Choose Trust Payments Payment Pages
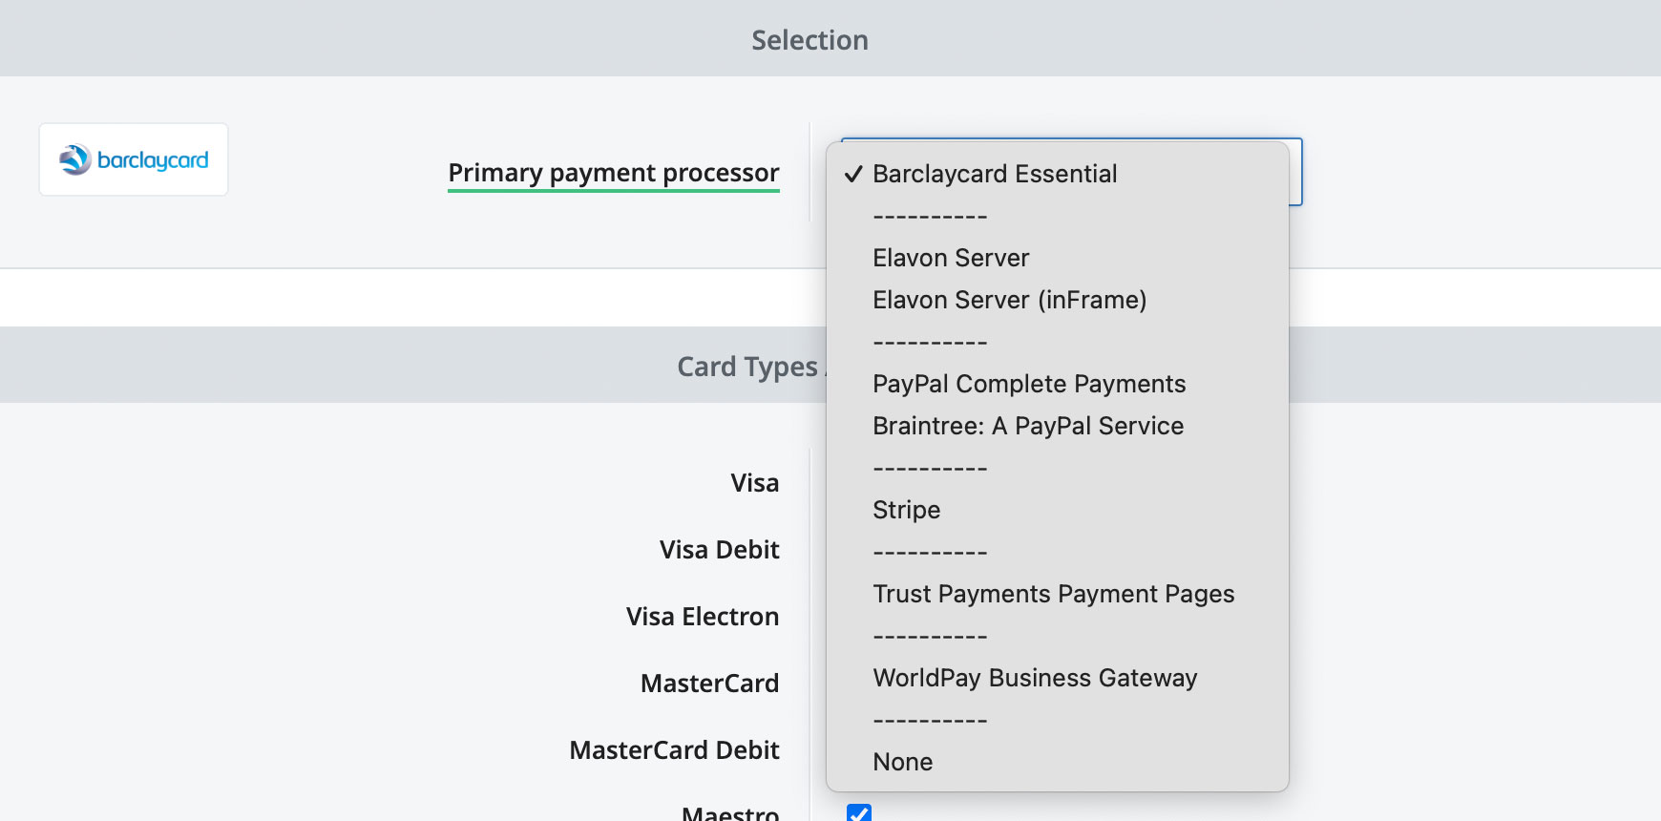Image resolution: width=1661 pixels, height=821 pixels. click(1053, 594)
